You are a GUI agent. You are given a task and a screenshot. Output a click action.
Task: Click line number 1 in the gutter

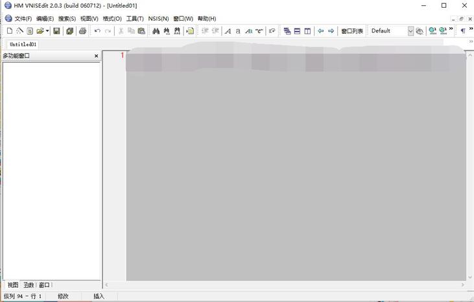[x=123, y=55]
